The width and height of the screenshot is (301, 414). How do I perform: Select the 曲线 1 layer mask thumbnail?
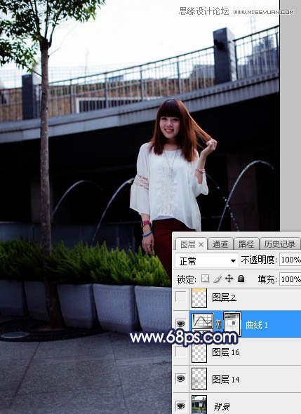click(232, 324)
